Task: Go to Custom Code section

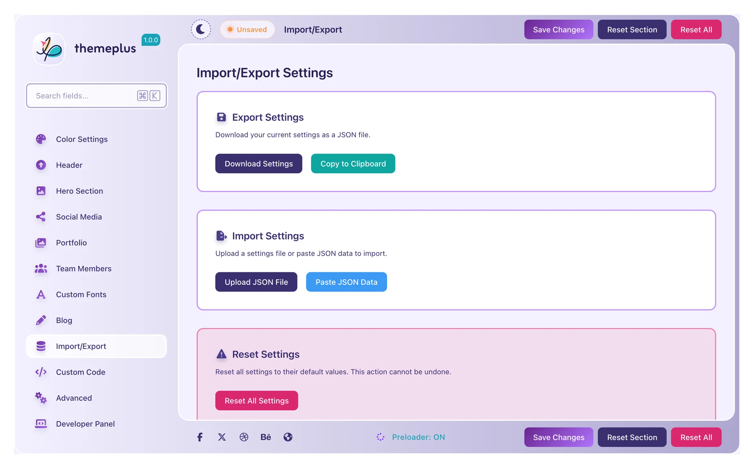Action: 81,372
